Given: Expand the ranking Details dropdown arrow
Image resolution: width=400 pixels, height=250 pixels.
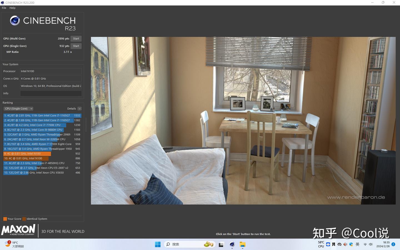Looking at the screenshot, I should (79, 109).
